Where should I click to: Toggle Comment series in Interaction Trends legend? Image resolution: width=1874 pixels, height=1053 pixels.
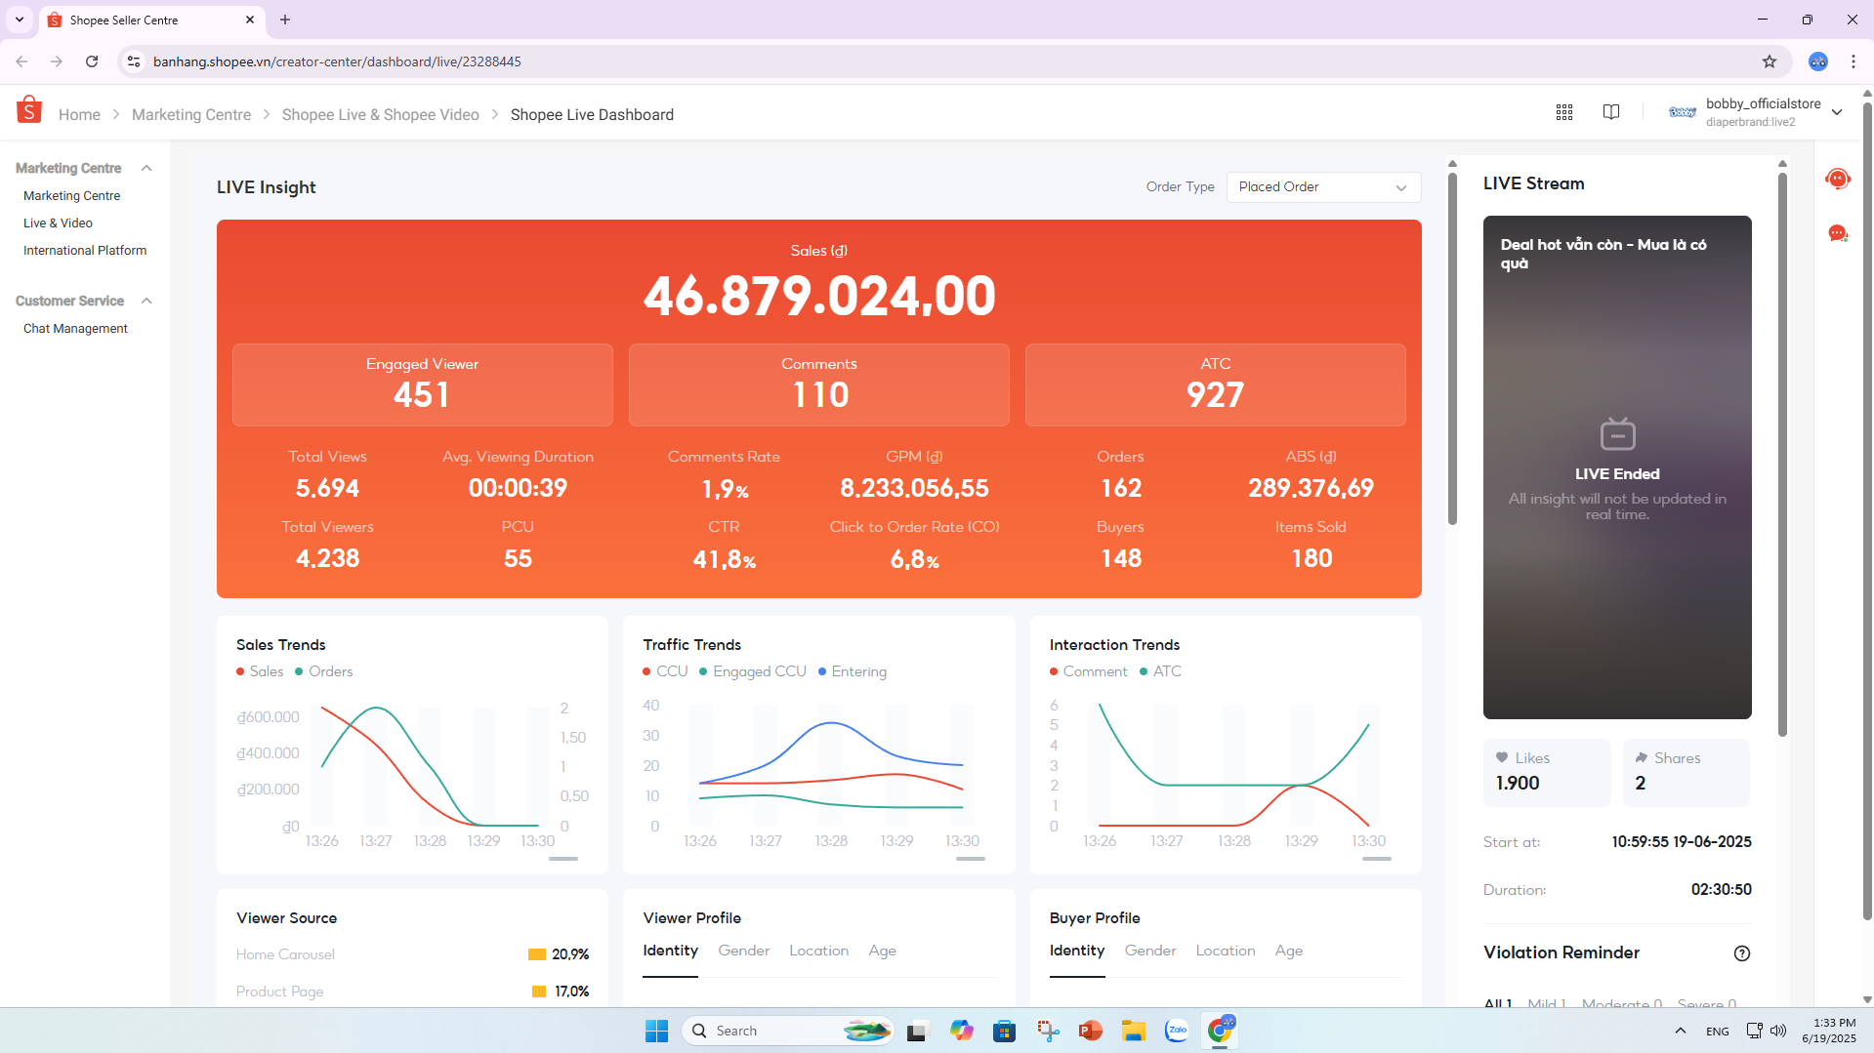coord(1089,671)
